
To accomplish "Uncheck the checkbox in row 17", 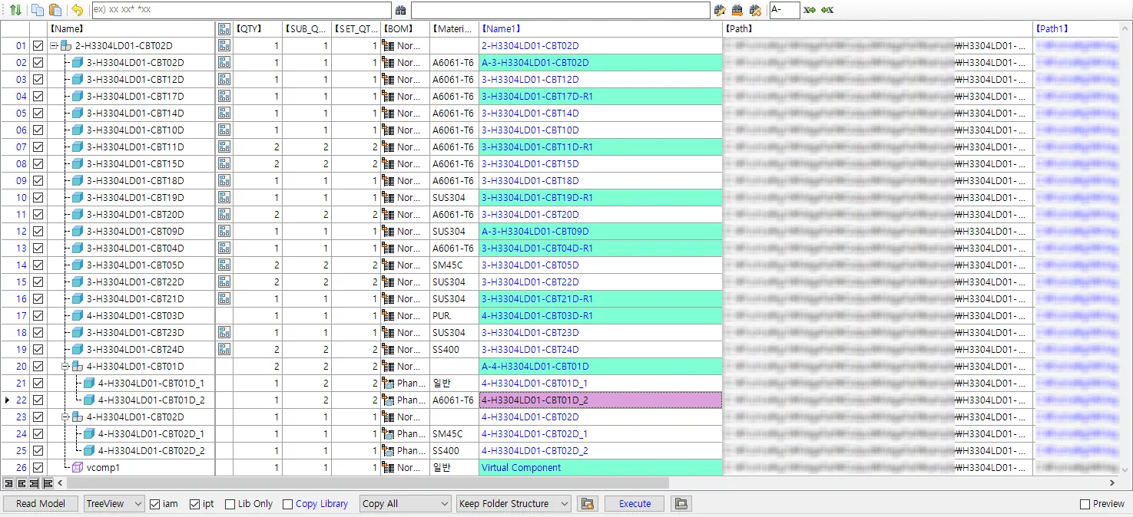I will click(x=38, y=316).
